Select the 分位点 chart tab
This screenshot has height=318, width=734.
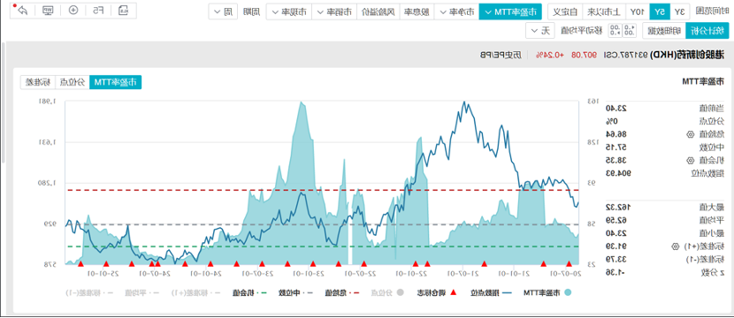click(73, 82)
